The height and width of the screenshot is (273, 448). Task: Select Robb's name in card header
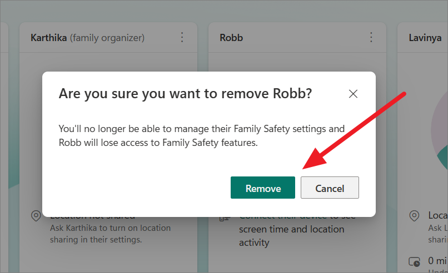coord(231,38)
